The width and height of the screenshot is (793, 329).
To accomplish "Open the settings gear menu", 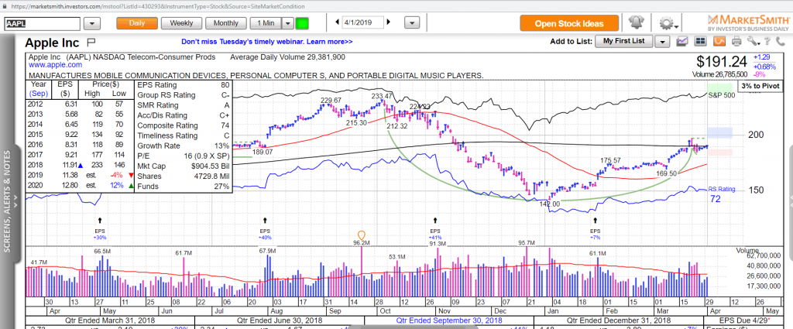I will tap(666, 23).
